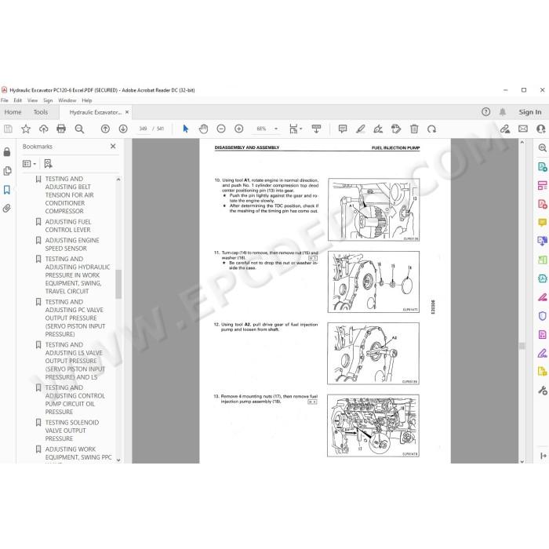Switch to the Home tab
Screen dimensions: 549x549
pyautogui.click(x=13, y=112)
